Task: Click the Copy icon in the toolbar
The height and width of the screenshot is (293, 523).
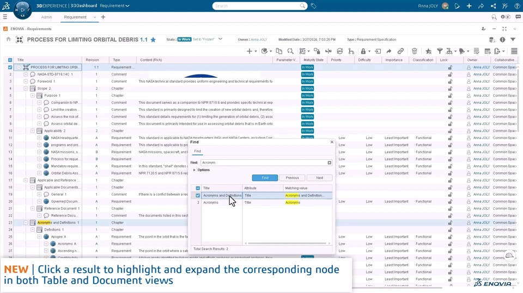Action: pyautogui.click(x=279, y=51)
